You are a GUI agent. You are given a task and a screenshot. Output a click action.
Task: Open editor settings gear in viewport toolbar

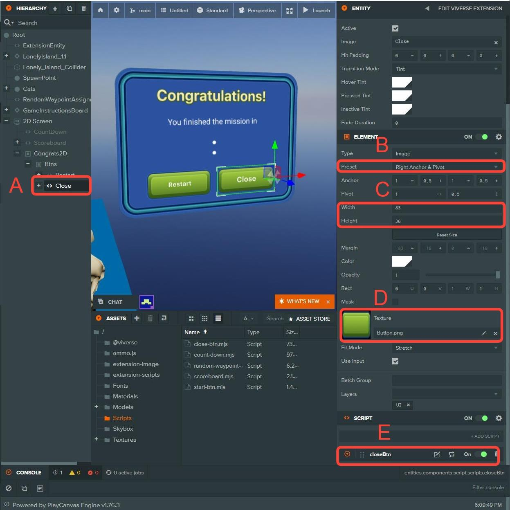117,10
